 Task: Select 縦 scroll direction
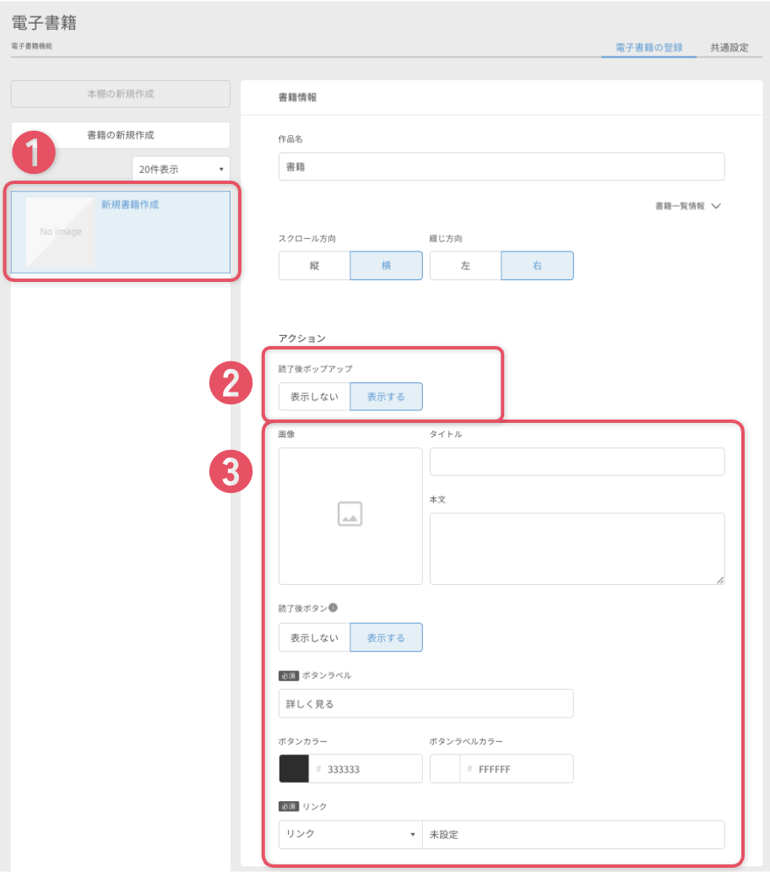(x=314, y=265)
